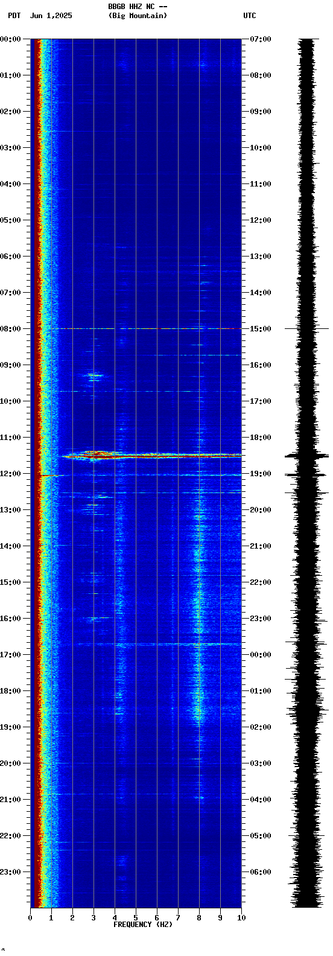Click the 'UTC' timezone label

(250, 16)
